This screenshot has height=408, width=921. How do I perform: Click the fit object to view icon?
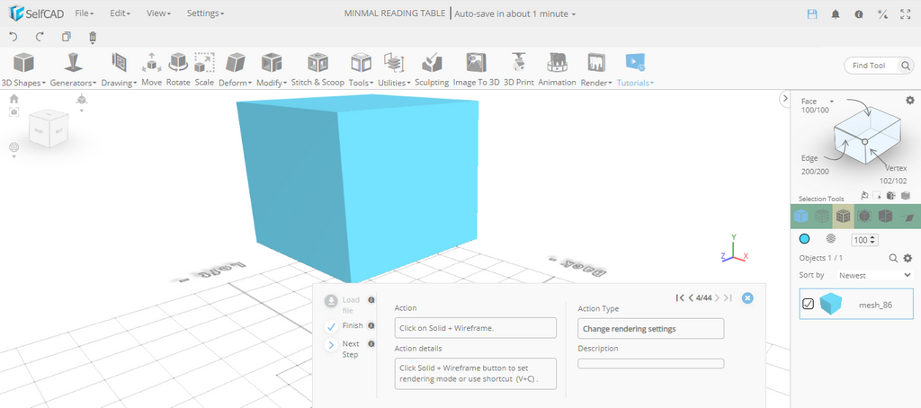tap(14, 111)
